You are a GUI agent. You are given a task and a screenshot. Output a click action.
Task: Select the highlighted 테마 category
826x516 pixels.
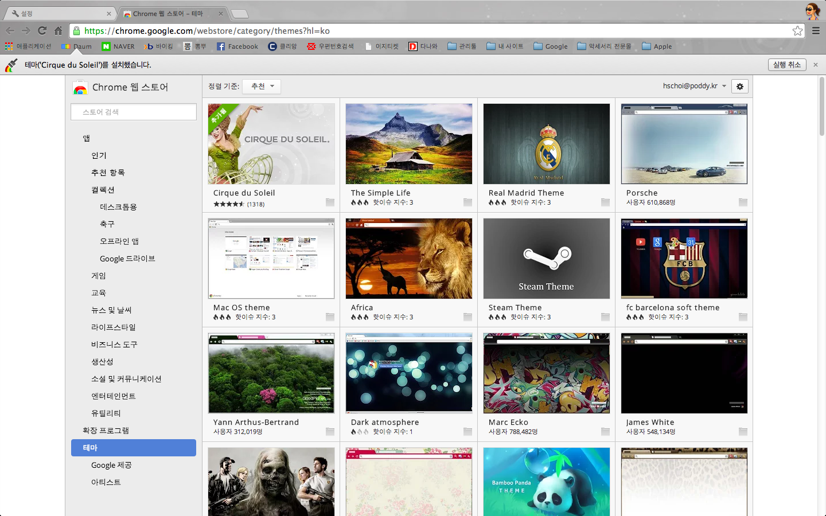coord(134,448)
